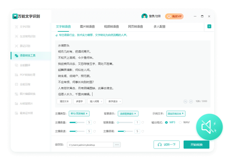The height and width of the screenshot is (164, 234).
Task: Click the 登录/注册 link
Action: [x=155, y=16]
